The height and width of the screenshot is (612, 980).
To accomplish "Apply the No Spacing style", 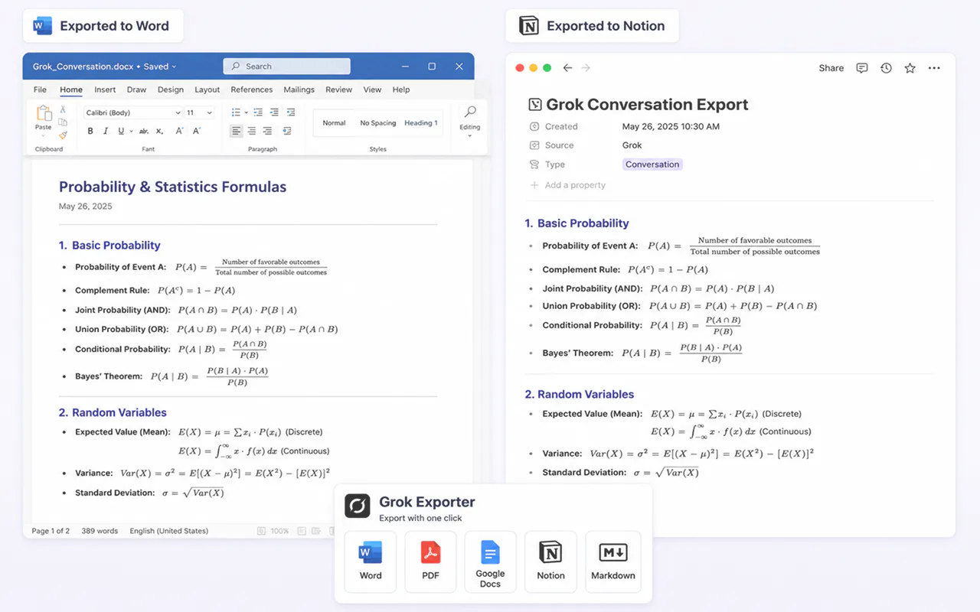I will click(x=377, y=122).
